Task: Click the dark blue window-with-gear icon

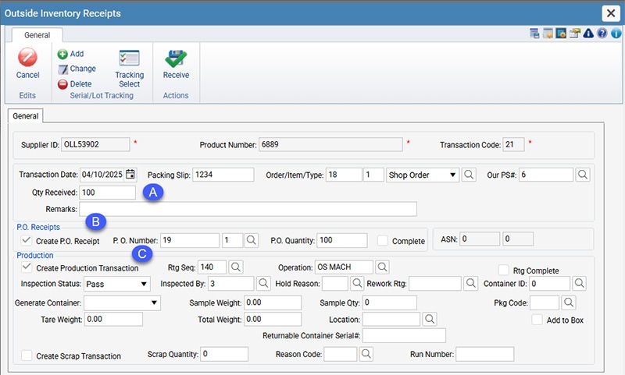Action: [x=561, y=34]
